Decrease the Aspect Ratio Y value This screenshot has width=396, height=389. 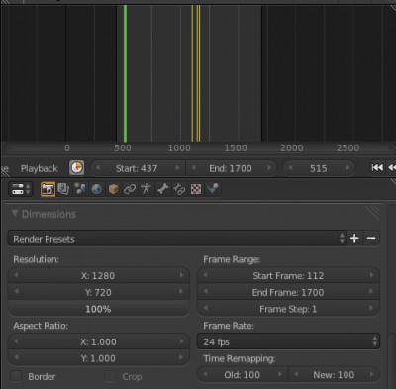point(16,357)
